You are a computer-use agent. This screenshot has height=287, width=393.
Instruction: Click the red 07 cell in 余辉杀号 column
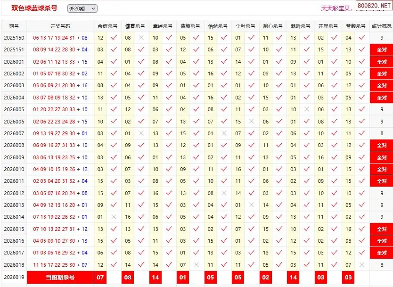tap(100, 277)
